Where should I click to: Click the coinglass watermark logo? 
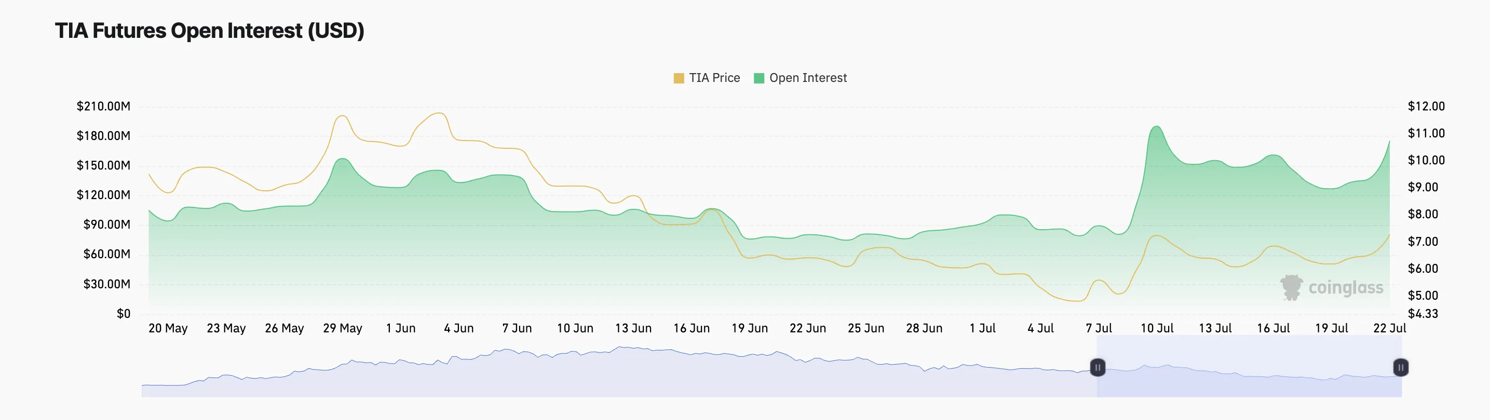(x=1331, y=287)
